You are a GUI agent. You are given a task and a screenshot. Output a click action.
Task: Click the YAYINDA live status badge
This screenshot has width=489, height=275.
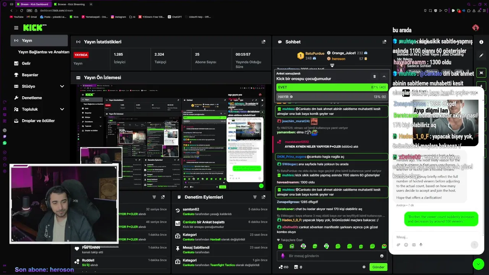pos(81,55)
